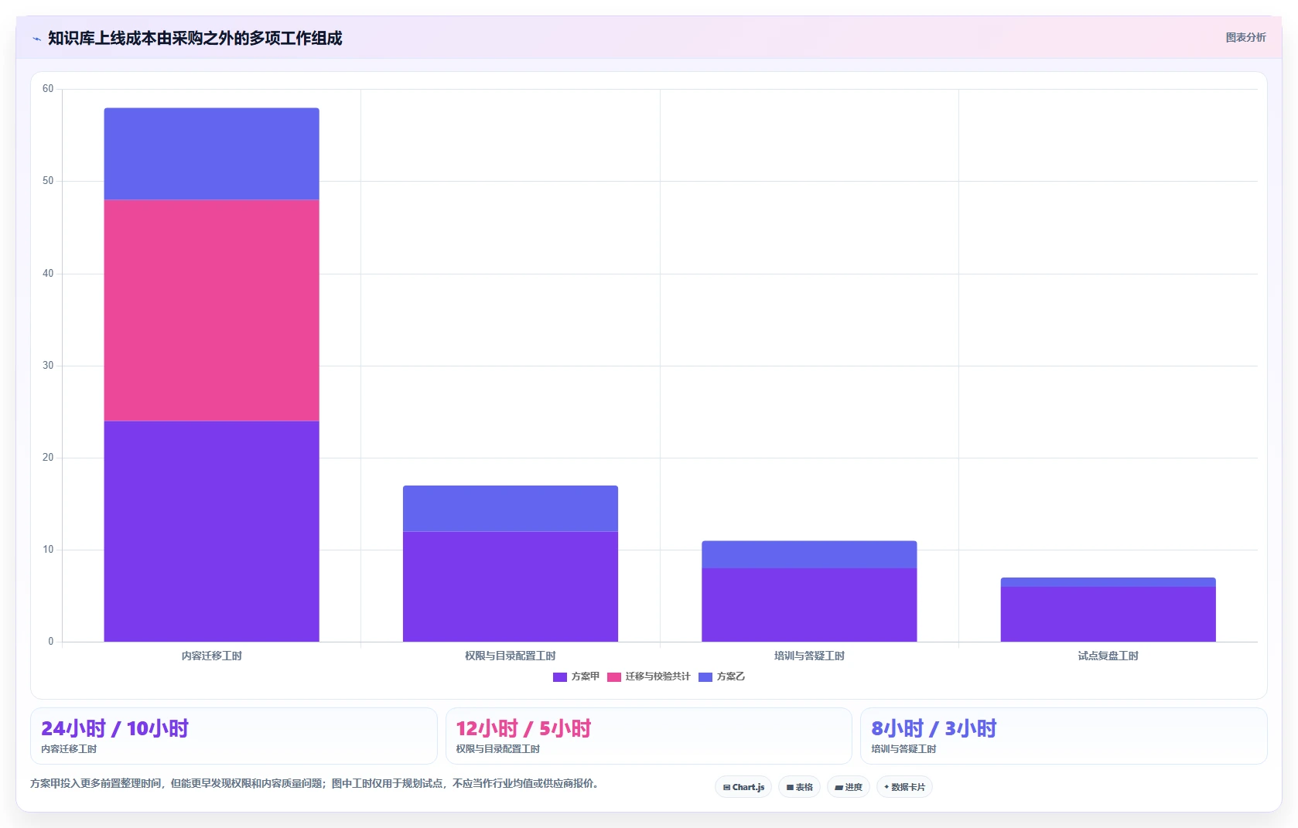Click the small icon beside the chart title
This screenshot has width=1298, height=828.
point(36,39)
